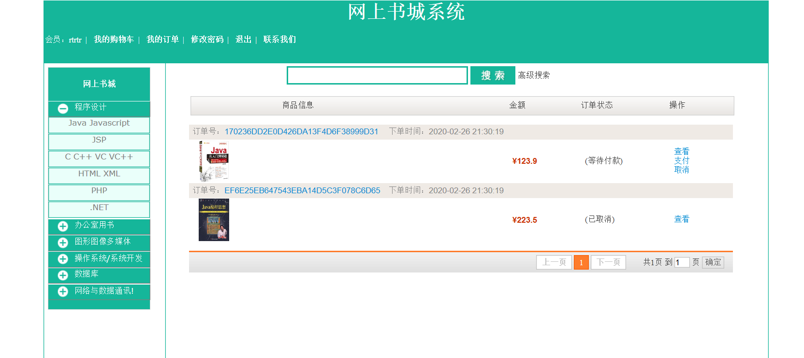Viewport: 804px width, 358px height.
Task: Click the 操作 column header
Action: click(677, 105)
